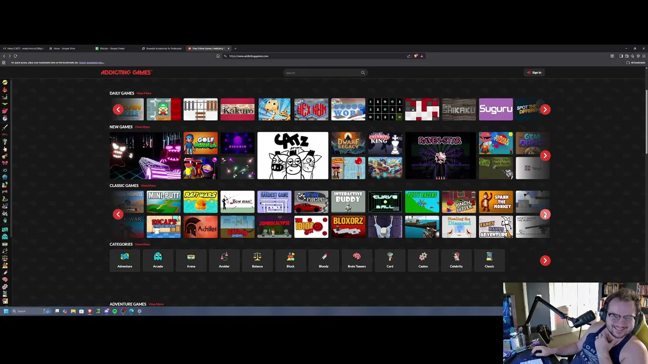
Task: Open the Celebrity category
Action: (x=456, y=260)
